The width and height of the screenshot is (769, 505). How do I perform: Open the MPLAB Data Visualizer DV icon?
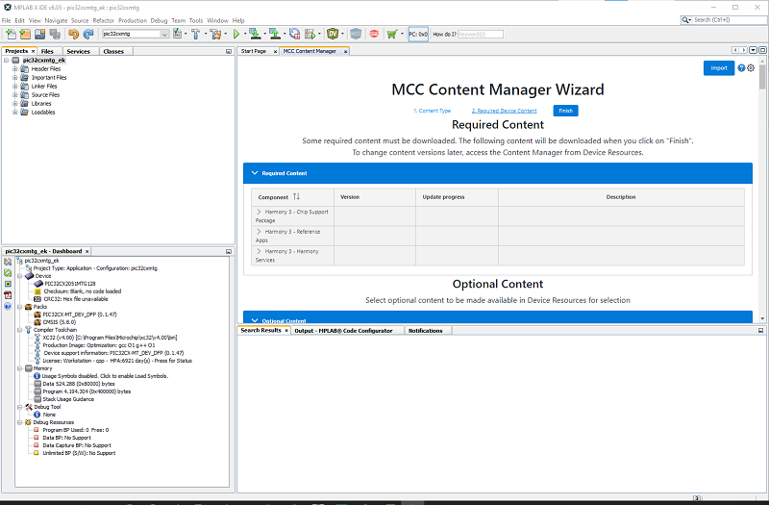tap(333, 34)
